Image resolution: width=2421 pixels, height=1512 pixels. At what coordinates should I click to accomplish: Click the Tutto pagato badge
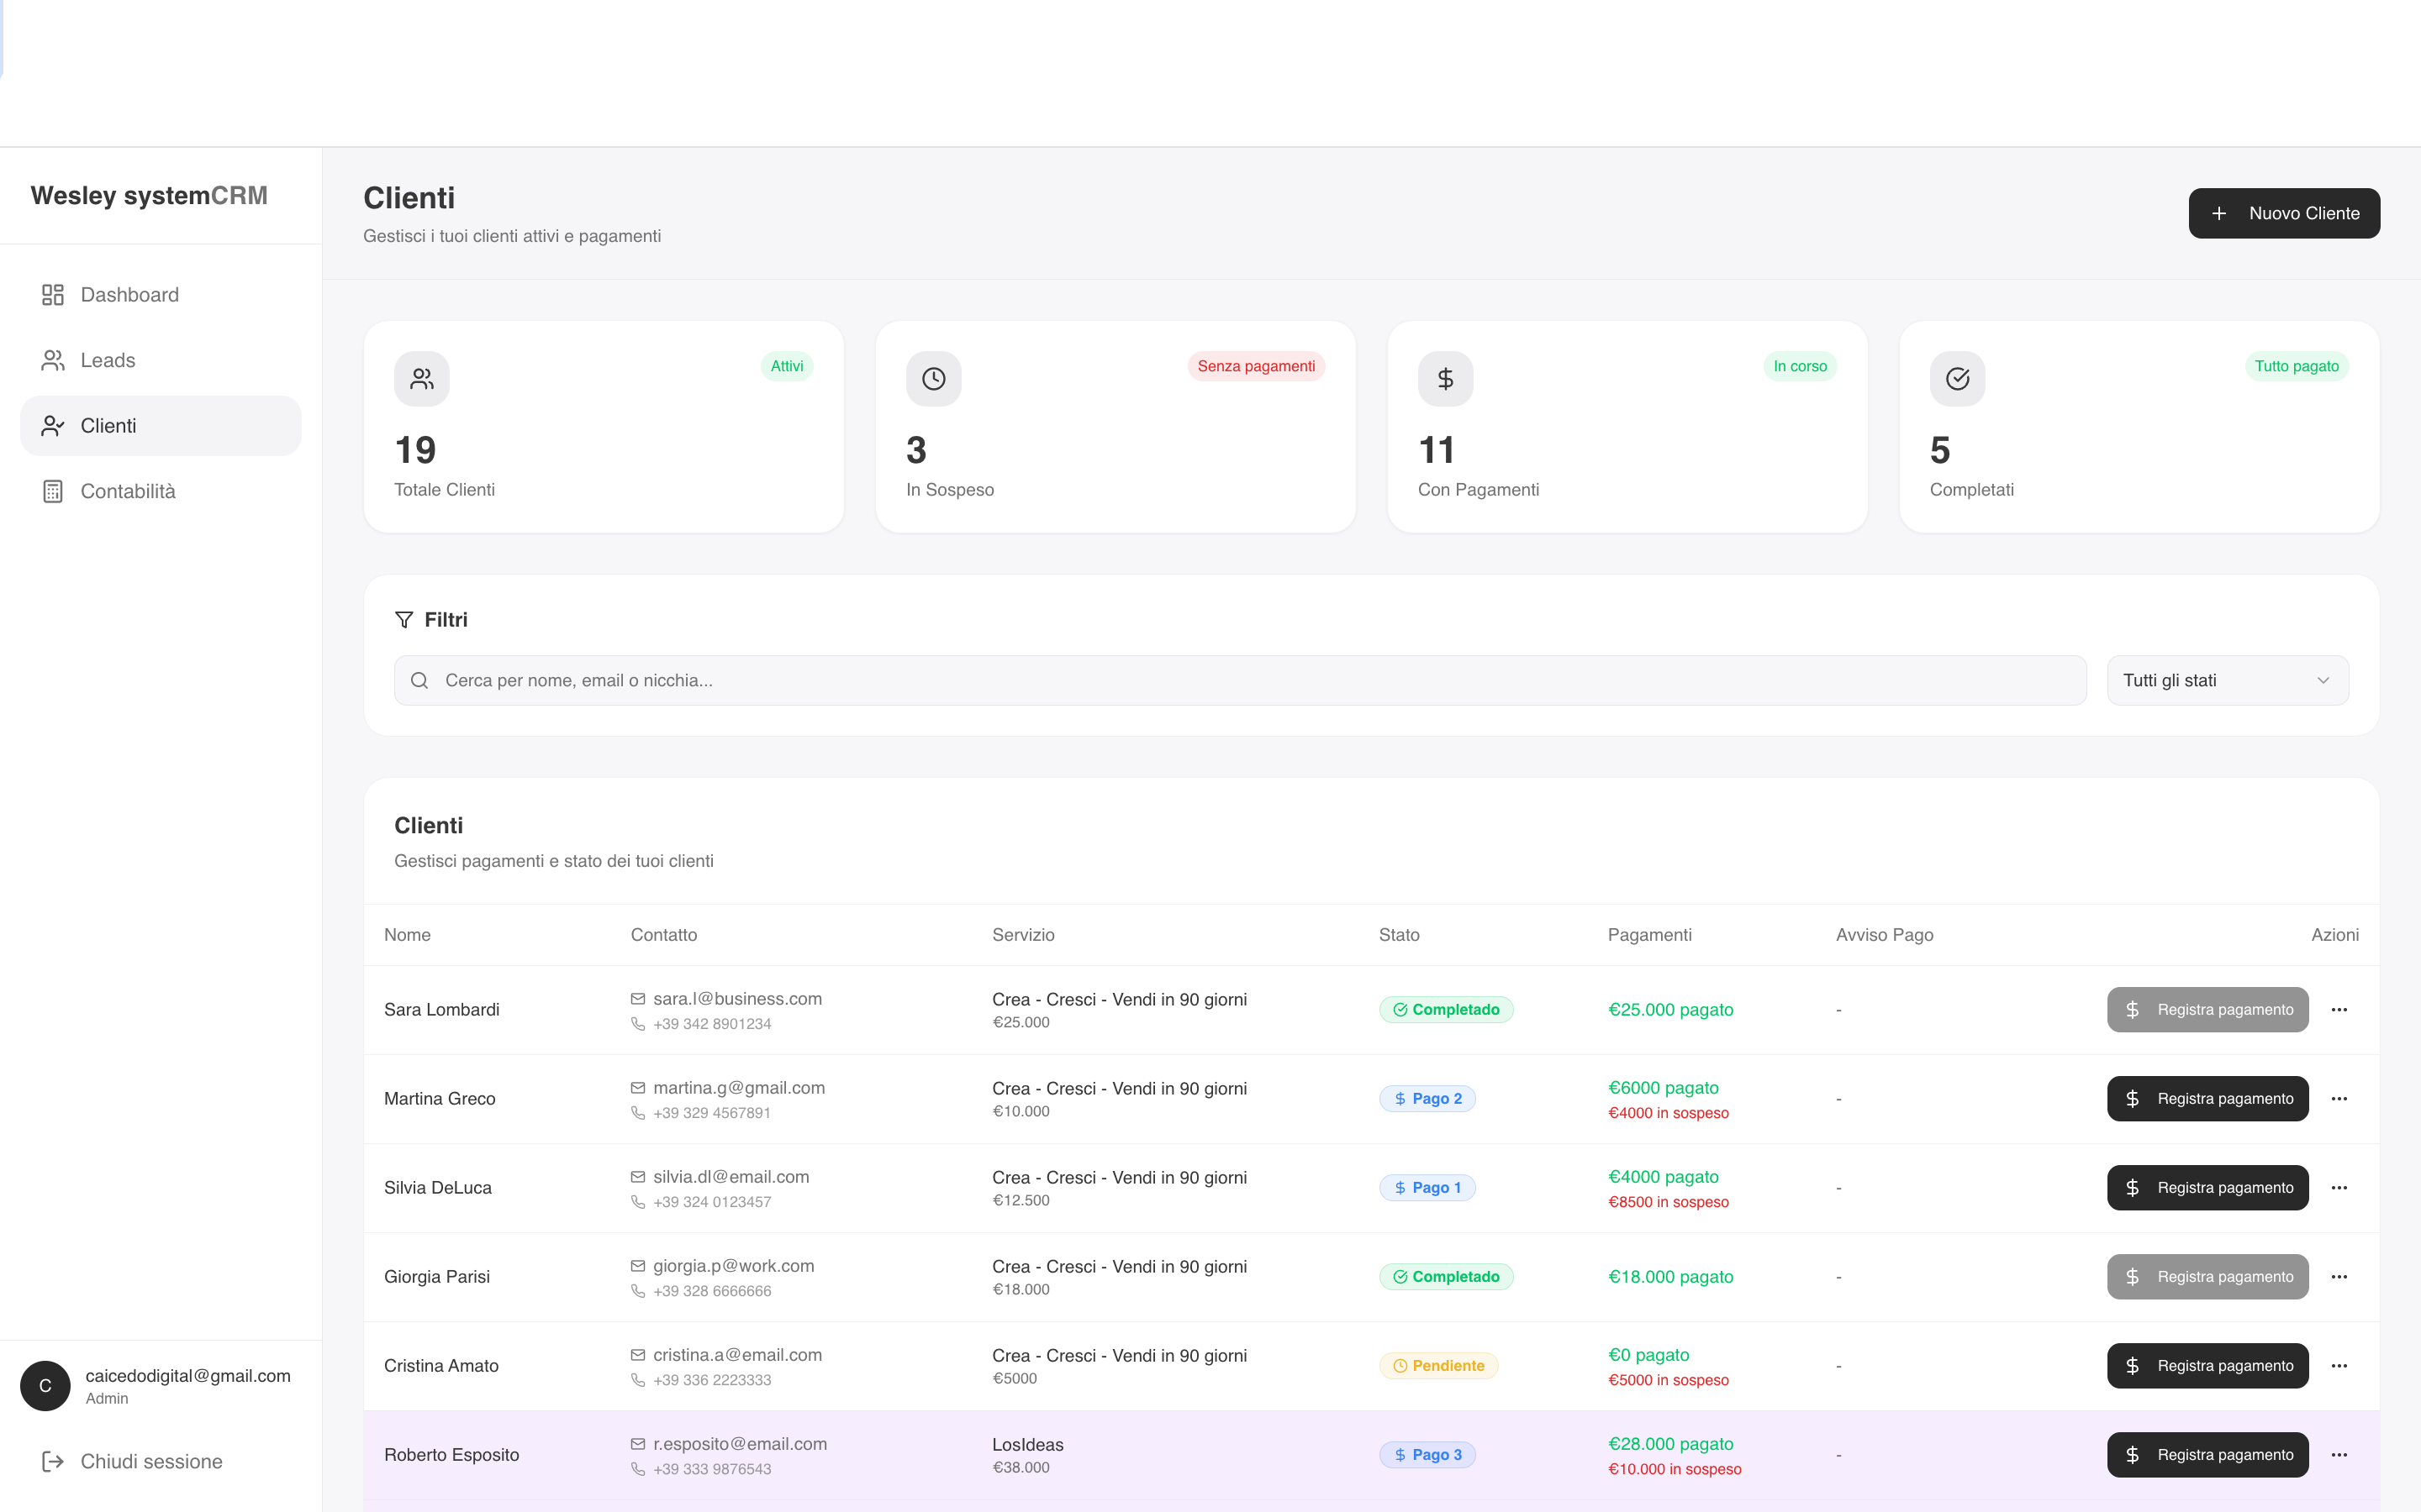(x=2297, y=366)
